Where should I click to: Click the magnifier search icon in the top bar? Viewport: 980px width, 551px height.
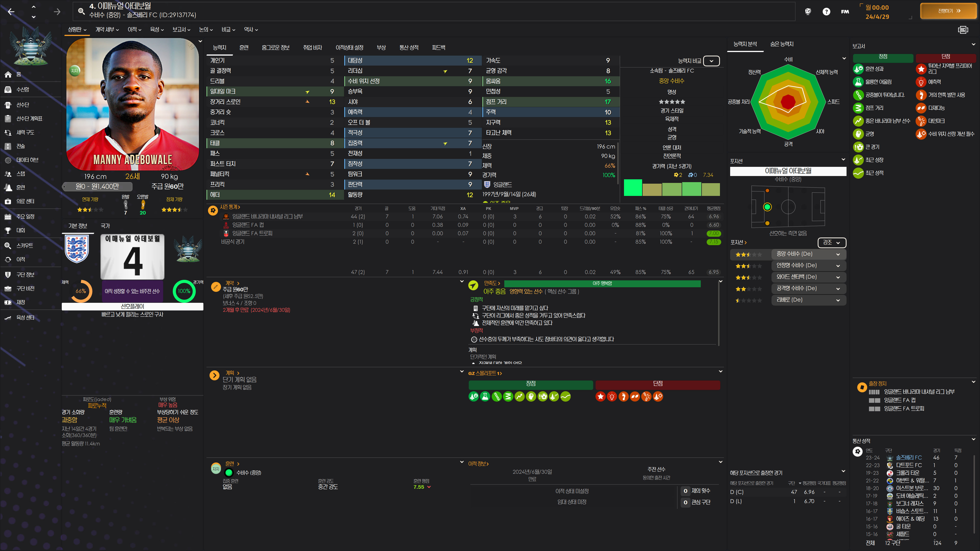[81, 11]
